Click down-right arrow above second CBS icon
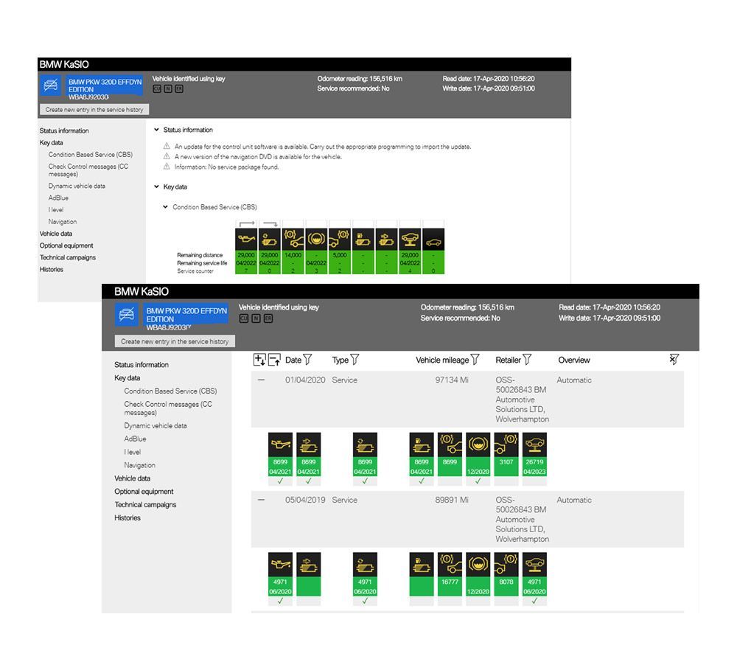737x659 pixels. point(270,224)
